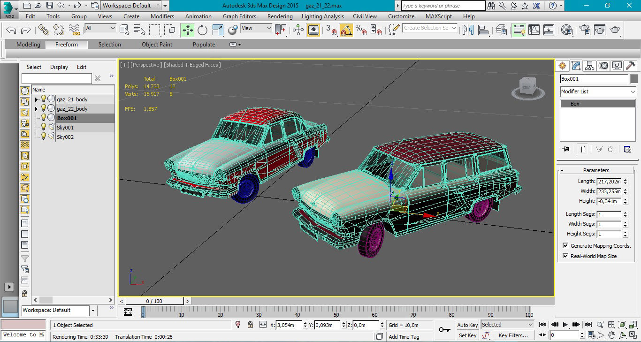Open the Curve Editor icon
Screen dimensions: 641x342
534,30
